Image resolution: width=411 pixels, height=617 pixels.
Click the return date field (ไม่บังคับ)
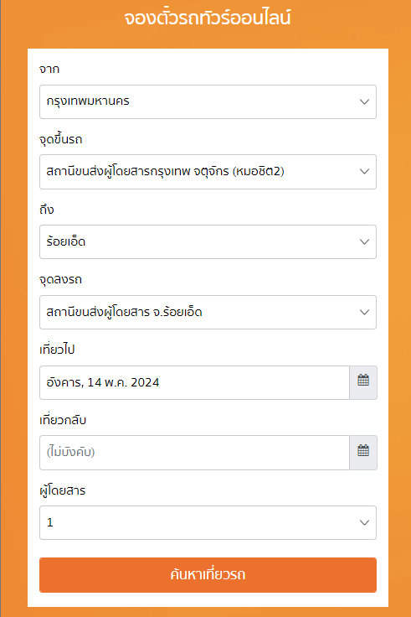[194, 453]
